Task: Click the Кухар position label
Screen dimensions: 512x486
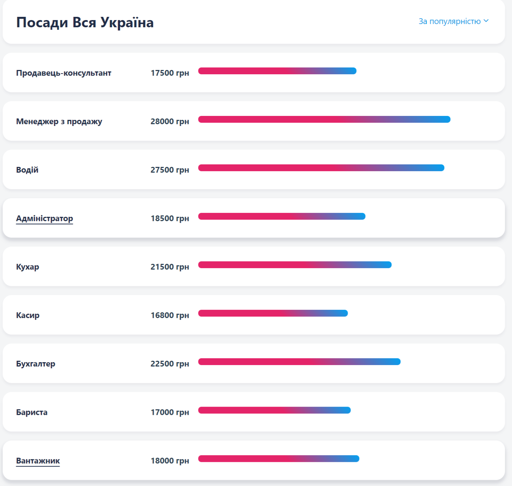Action: coord(28,267)
